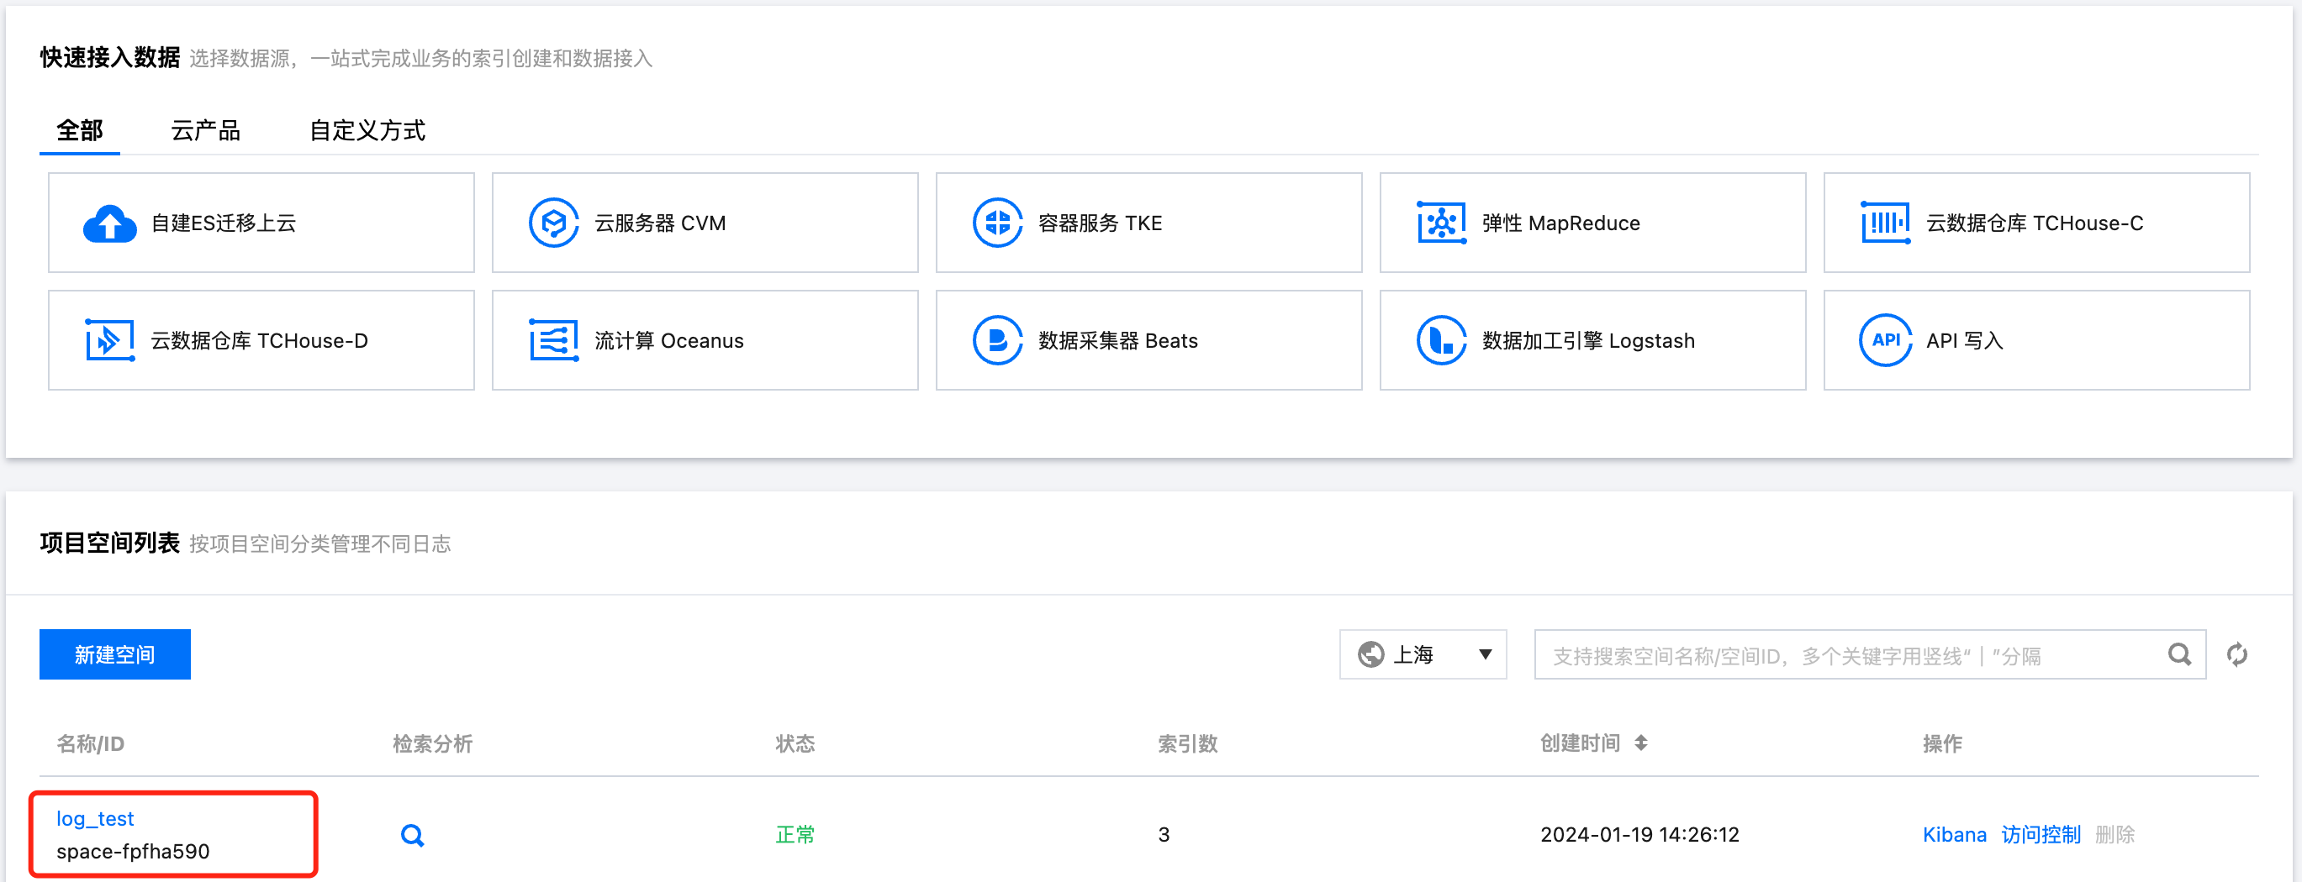Click the 云数据仓库 TCHouse-C icon
Viewport: 2302px width, 882px height.
1885,223
